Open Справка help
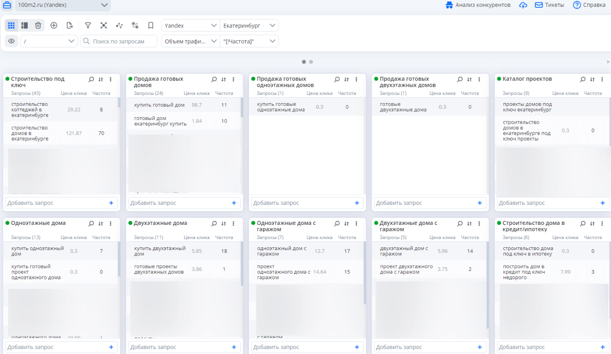Viewport: 611px width, 354px height. [x=589, y=5]
